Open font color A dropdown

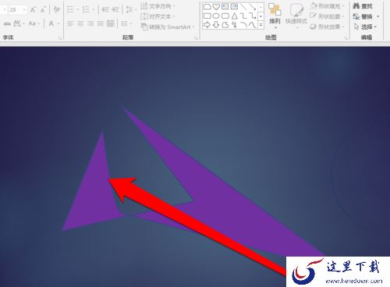tap(58, 24)
